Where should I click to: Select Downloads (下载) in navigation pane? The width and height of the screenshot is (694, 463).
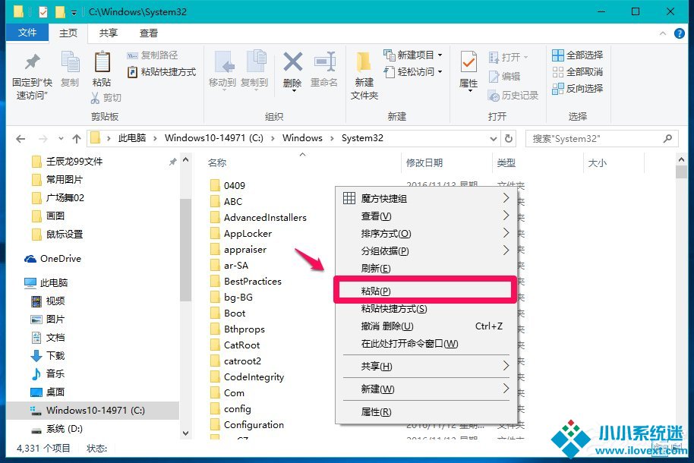tap(48, 355)
